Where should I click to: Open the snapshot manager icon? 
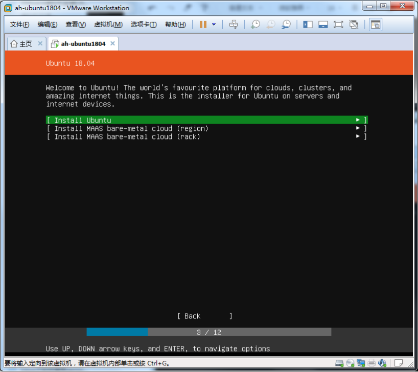click(x=286, y=25)
